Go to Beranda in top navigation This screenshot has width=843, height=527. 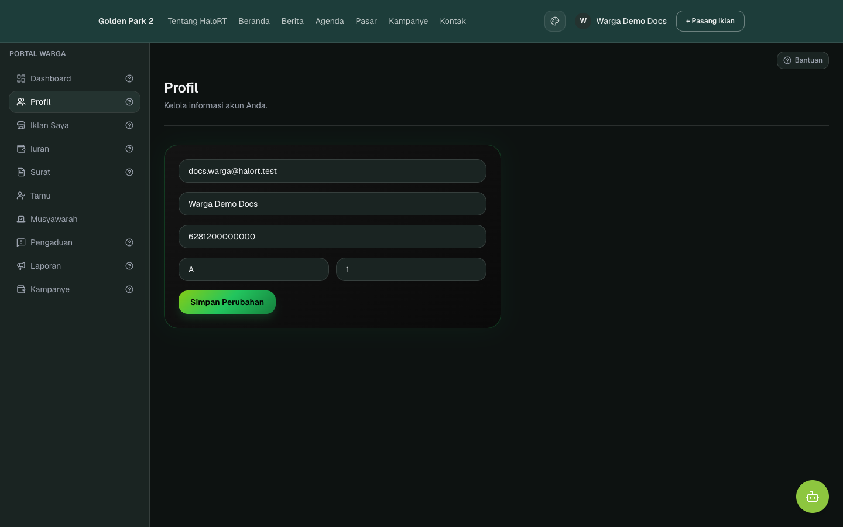[x=254, y=21]
